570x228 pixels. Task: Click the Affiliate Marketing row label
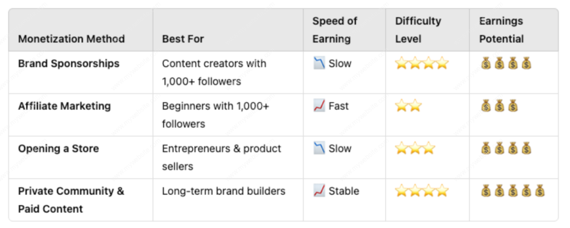click(65, 106)
